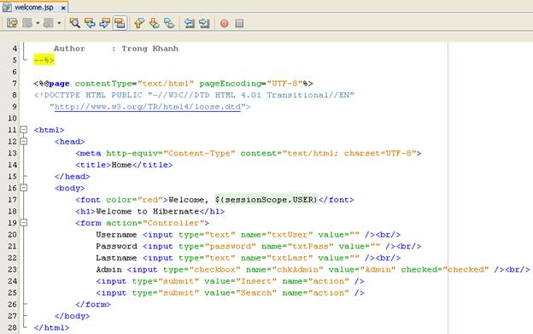The height and width of the screenshot is (334, 533).
Task: Click line number 10 in the gutter
Action: 13,118
